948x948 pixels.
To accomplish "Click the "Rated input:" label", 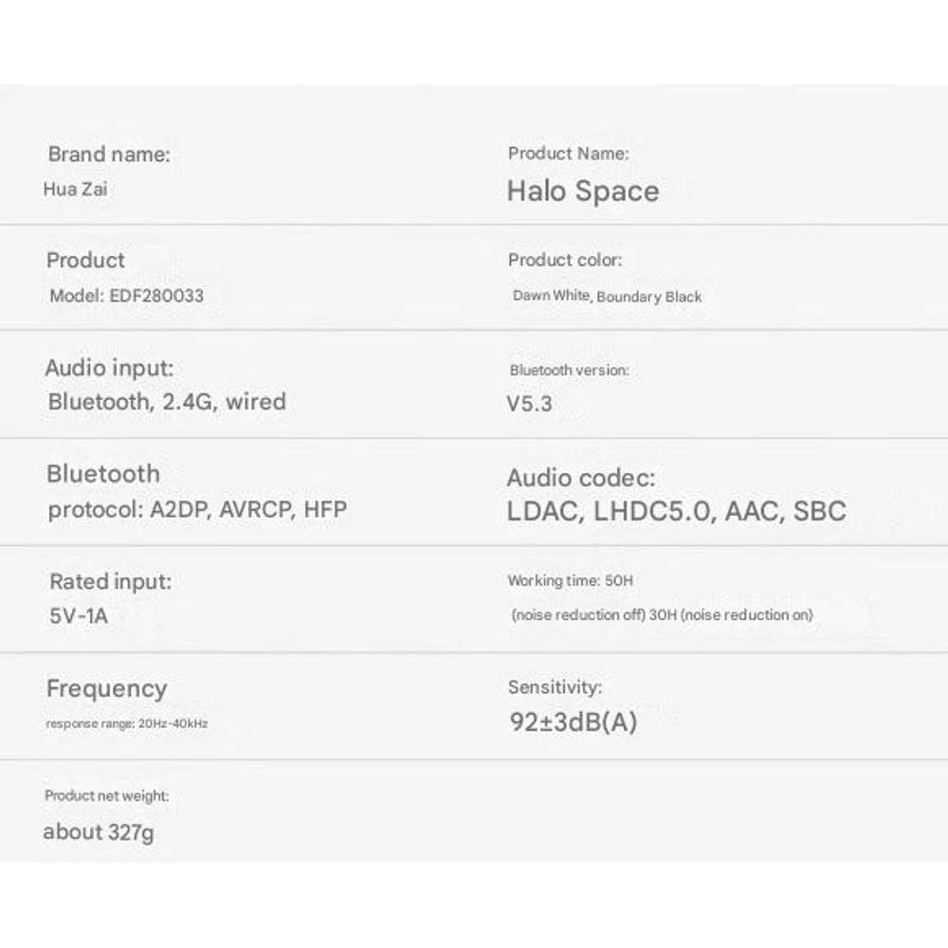I will click(x=110, y=581).
